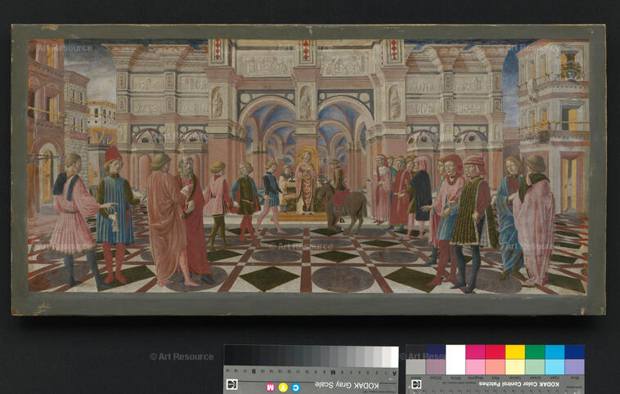The width and height of the screenshot is (620, 394).
Task: Click the enthroned central figure in the painting
Action: [306, 182]
